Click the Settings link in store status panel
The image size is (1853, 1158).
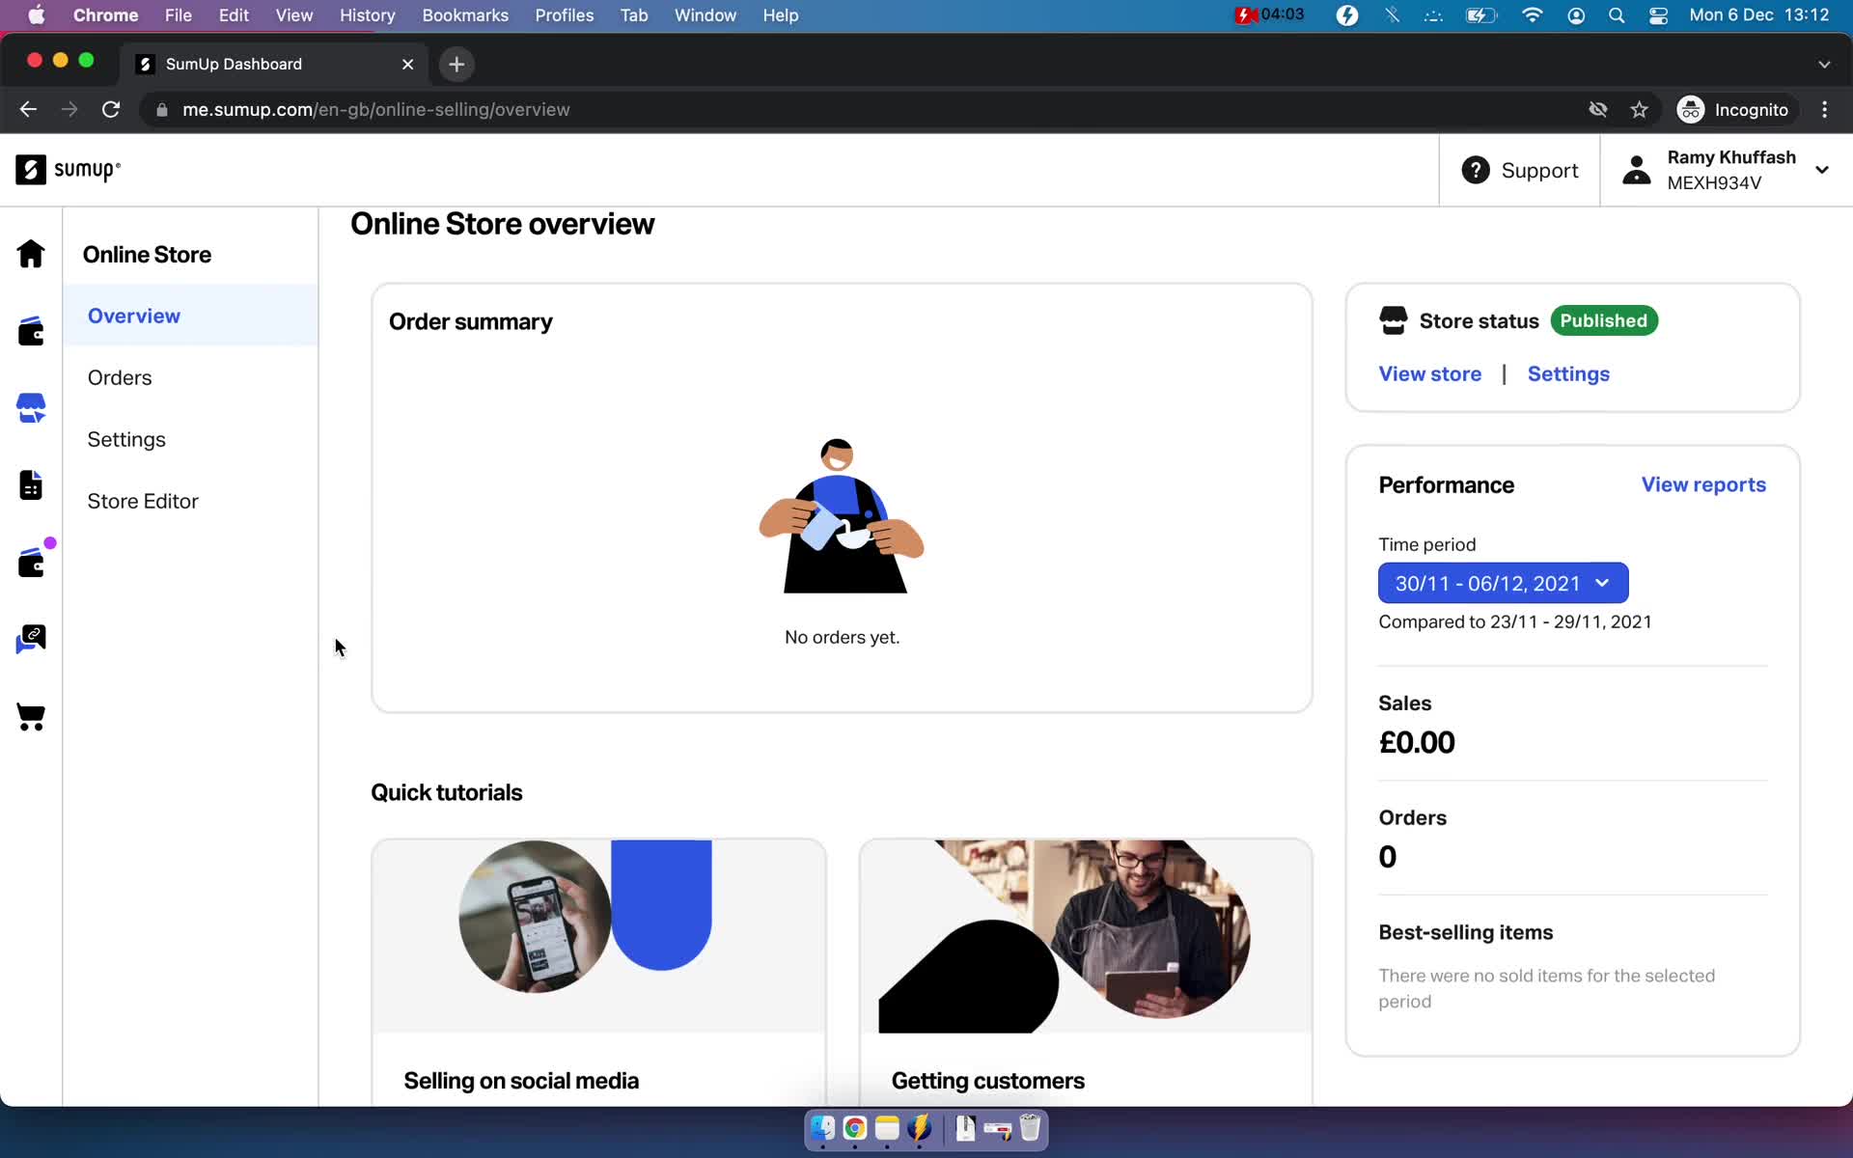click(1569, 373)
